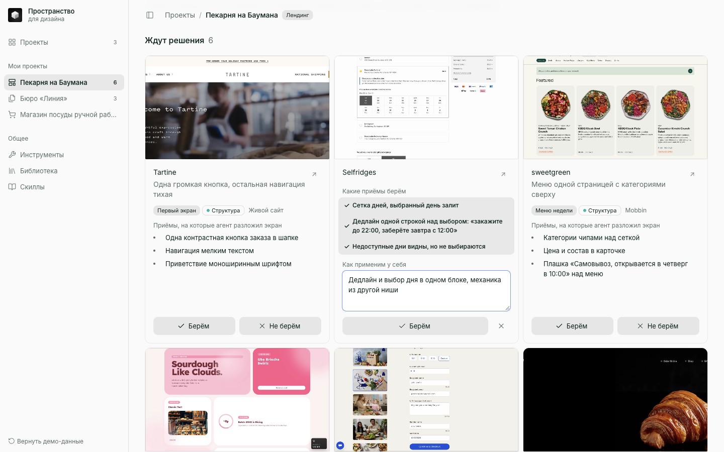Click the Tartine card title
The height and width of the screenshot is (452, 724).
coord(165,172)
